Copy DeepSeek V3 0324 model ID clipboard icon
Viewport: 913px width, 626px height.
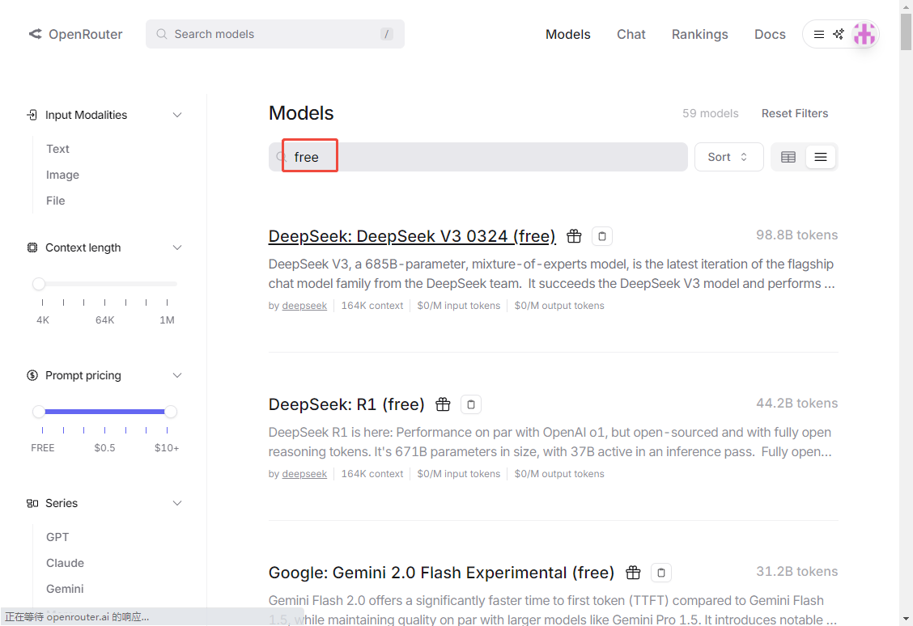click(602, 236)
